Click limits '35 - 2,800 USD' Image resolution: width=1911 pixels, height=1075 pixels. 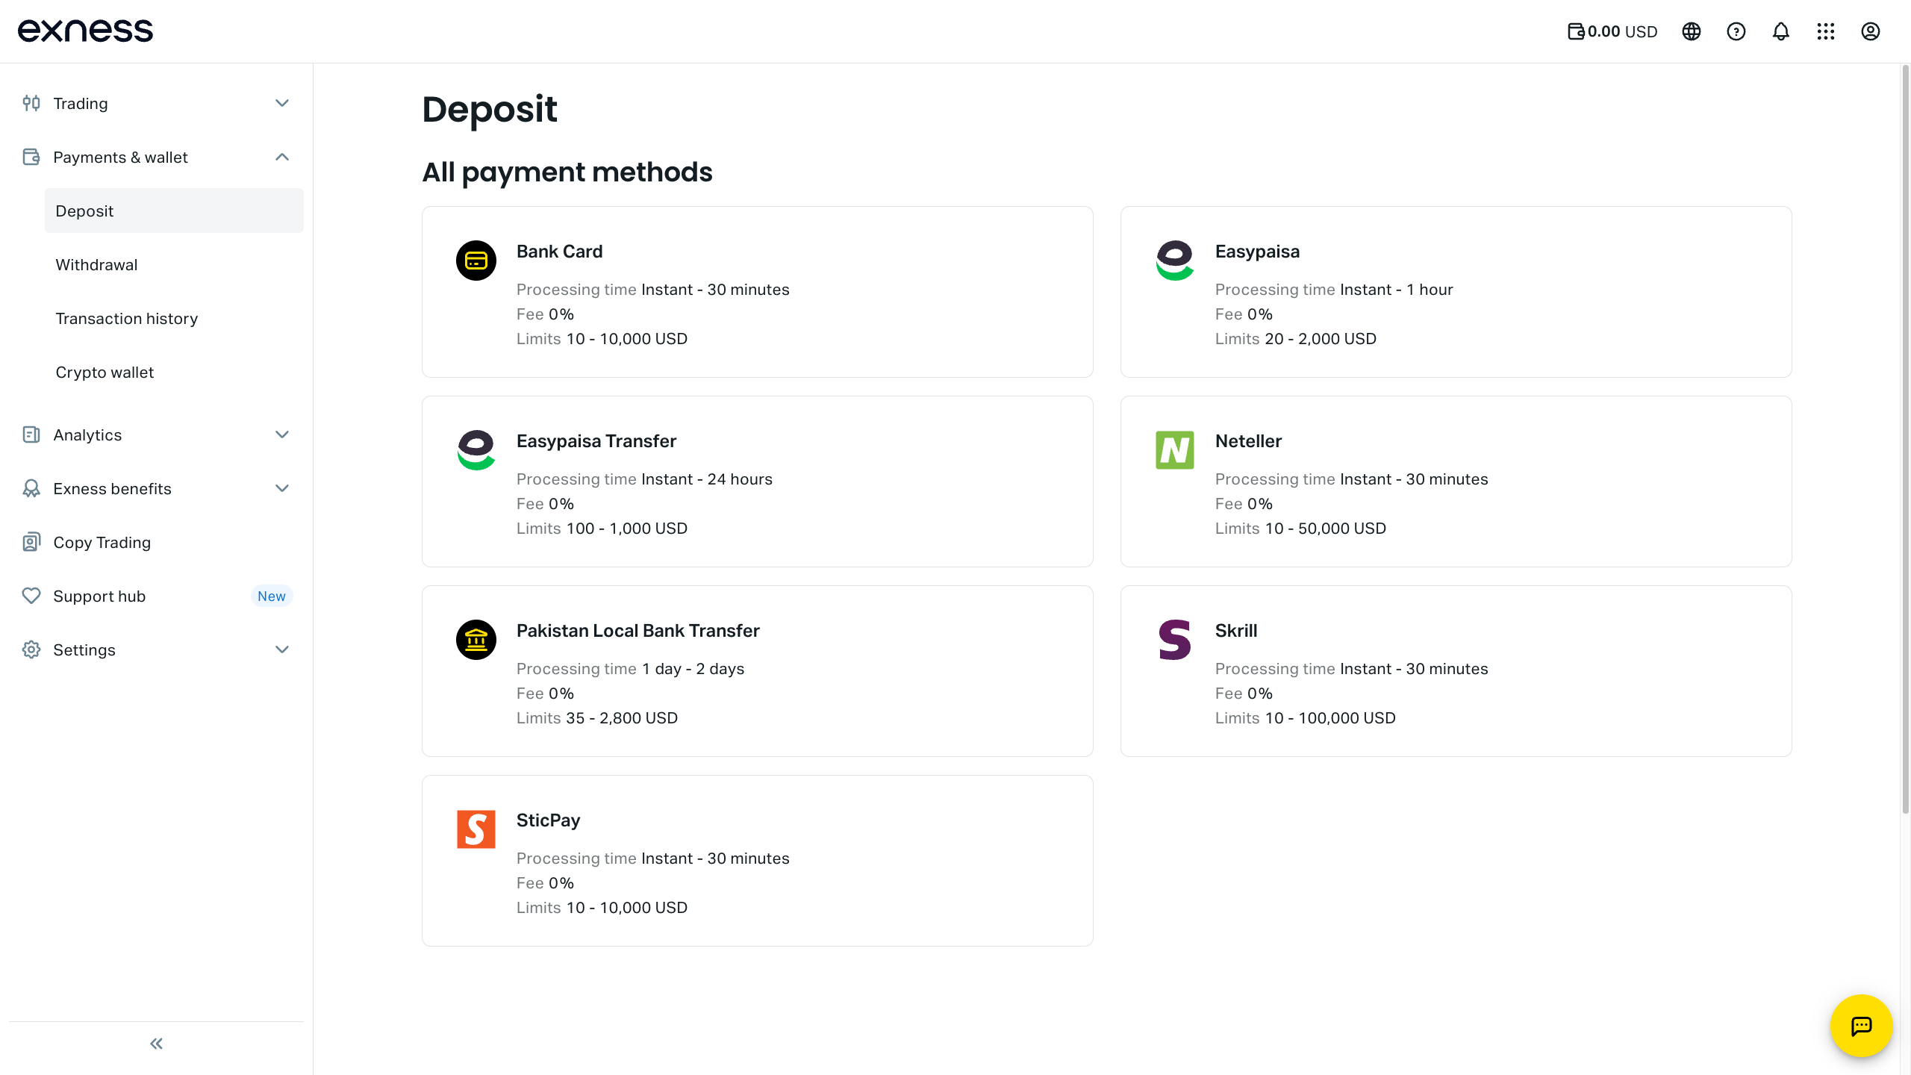click(622, 718)
